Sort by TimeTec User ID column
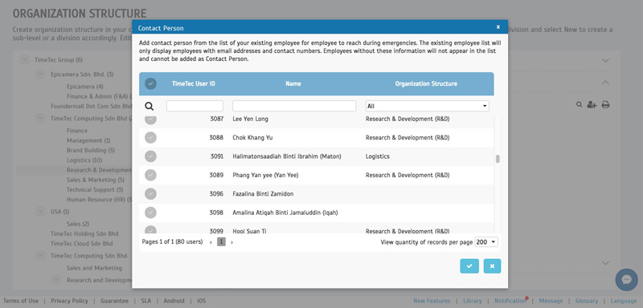The height and width of the screenshot is (308, 643). (x=194, y=83)
